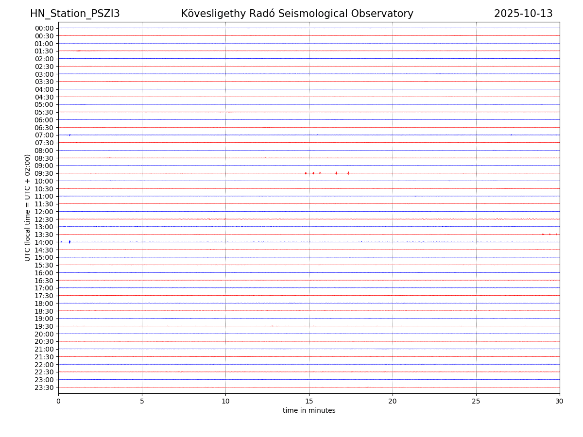This screenshot has width=583, height=437.
Task: Click the first red spike near the end of the 13:30 trace
Action: [543, 235]
